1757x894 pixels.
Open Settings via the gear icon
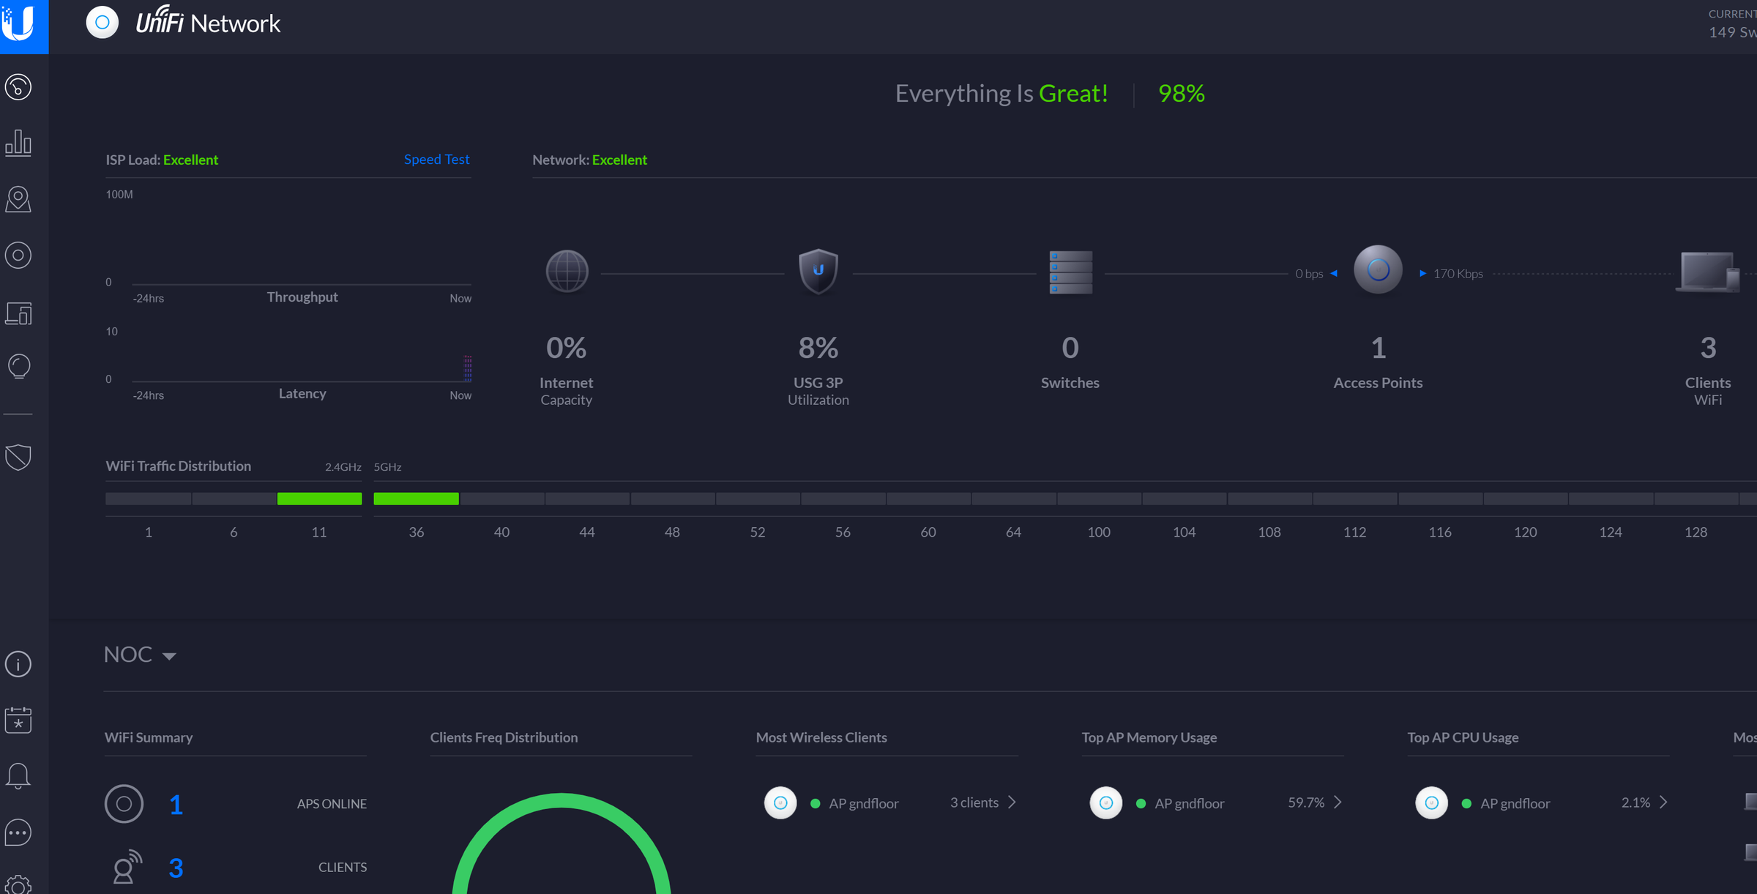18,884
